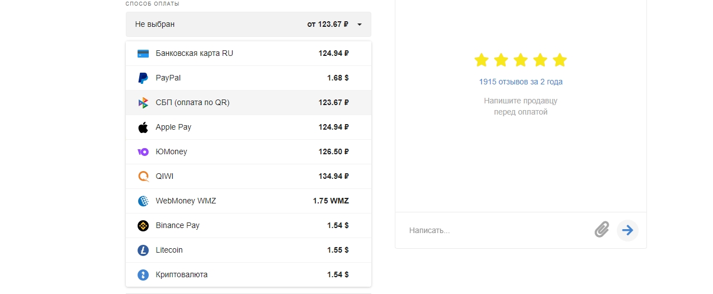Click the dropdown caret next to 123.67 ₽

pos(360,25)
